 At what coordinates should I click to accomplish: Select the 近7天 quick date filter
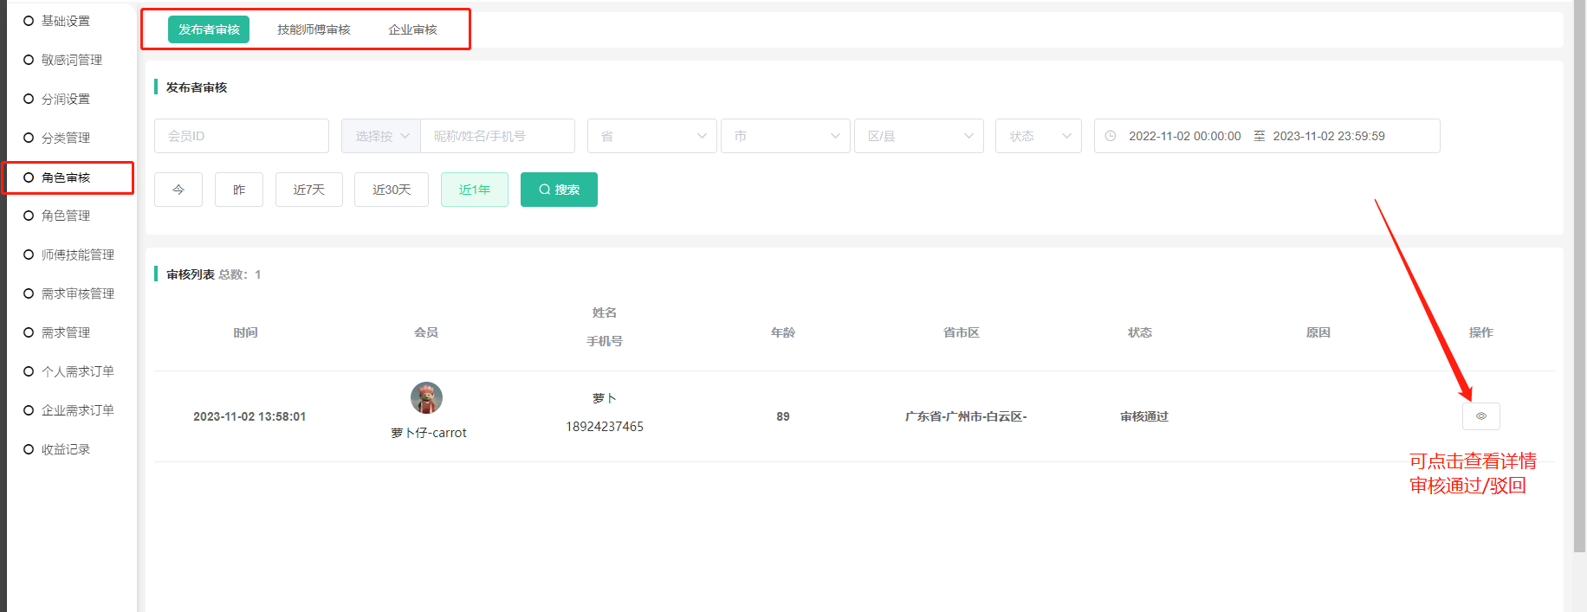(x=308, y=190)
